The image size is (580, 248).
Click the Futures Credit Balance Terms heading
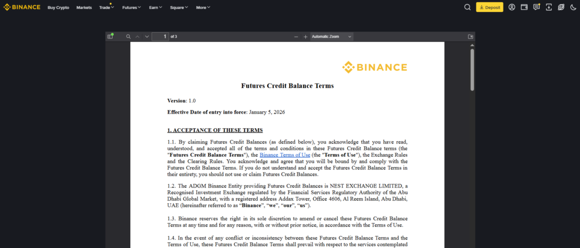tap(287, 86)
